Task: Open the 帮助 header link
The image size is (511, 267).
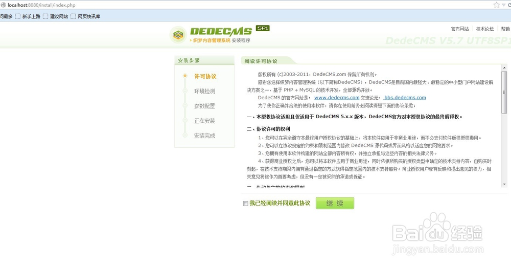Action: (506, 29)
